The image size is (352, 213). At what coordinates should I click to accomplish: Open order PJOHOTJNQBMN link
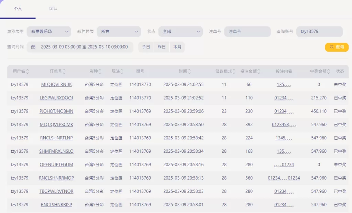click(x=56, y=111)
